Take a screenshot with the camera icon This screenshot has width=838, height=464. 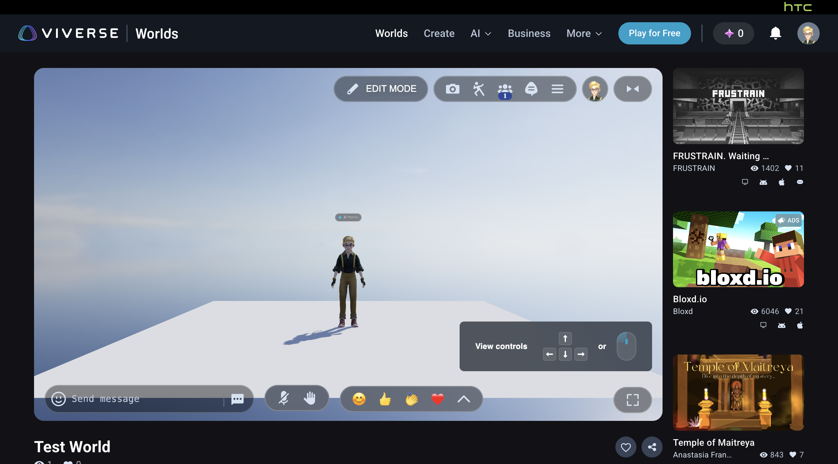click(452, 89)
